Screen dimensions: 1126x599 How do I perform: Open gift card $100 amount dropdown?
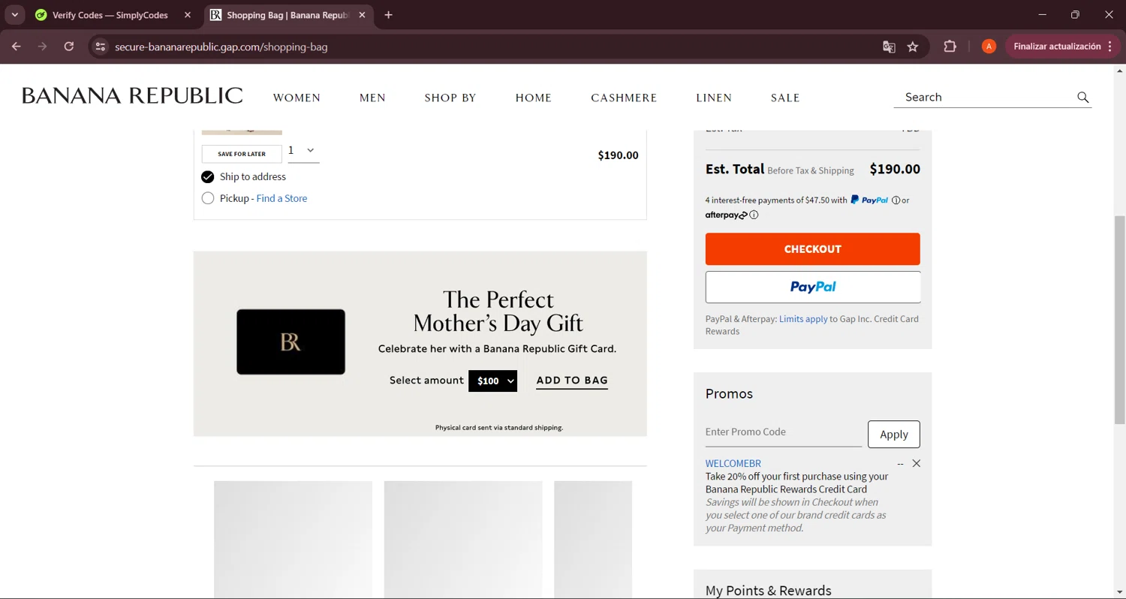(492, 381)
